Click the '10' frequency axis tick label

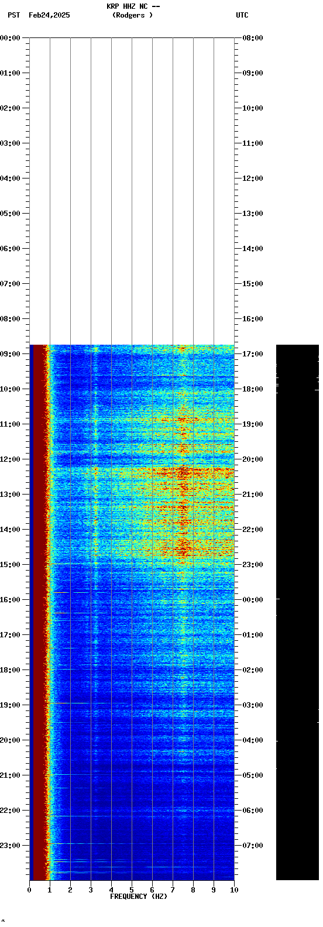234,890
